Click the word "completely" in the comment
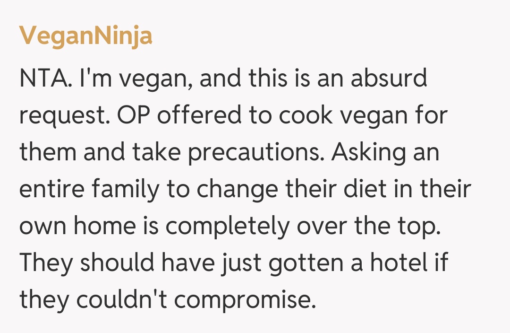 click(227, 227)
